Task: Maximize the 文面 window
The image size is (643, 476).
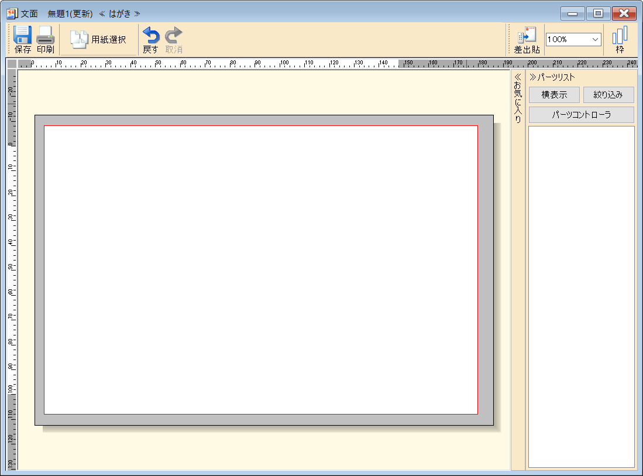Action: 598,13
